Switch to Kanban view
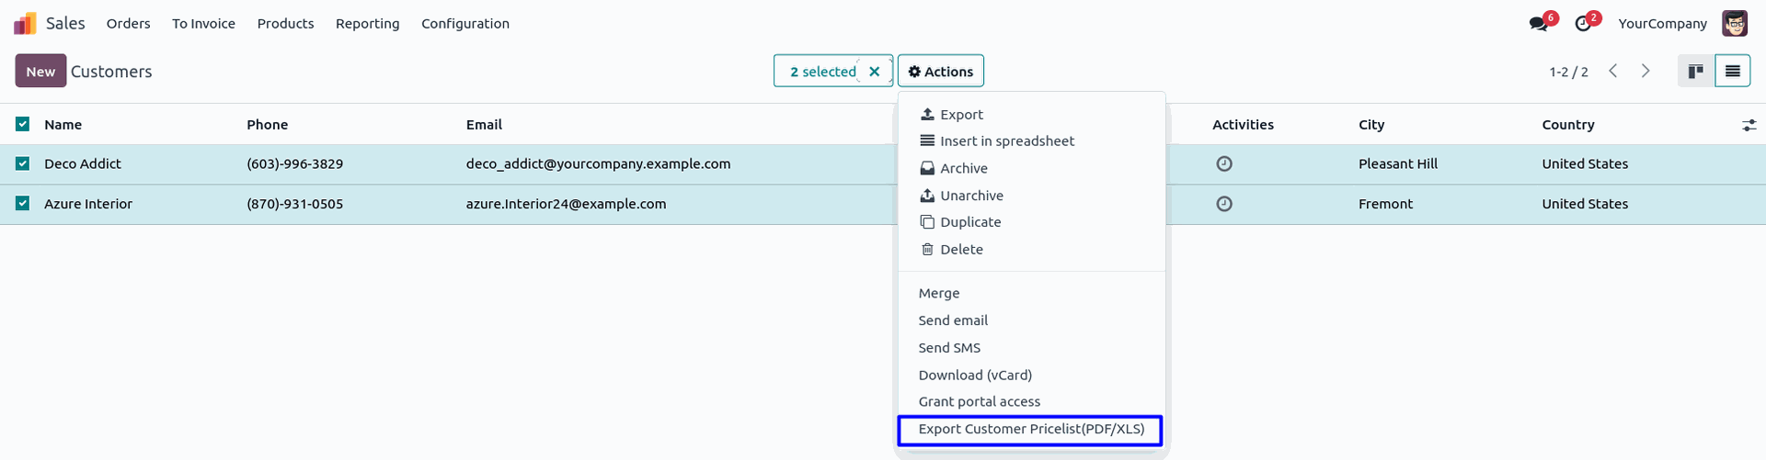The height and width of the screenshot is (460, 1766). (1695, 72)
